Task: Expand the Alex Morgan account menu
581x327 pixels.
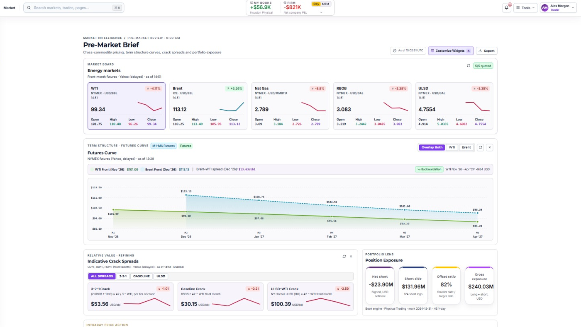Action: pyautogui.click(x=559, y=7)
